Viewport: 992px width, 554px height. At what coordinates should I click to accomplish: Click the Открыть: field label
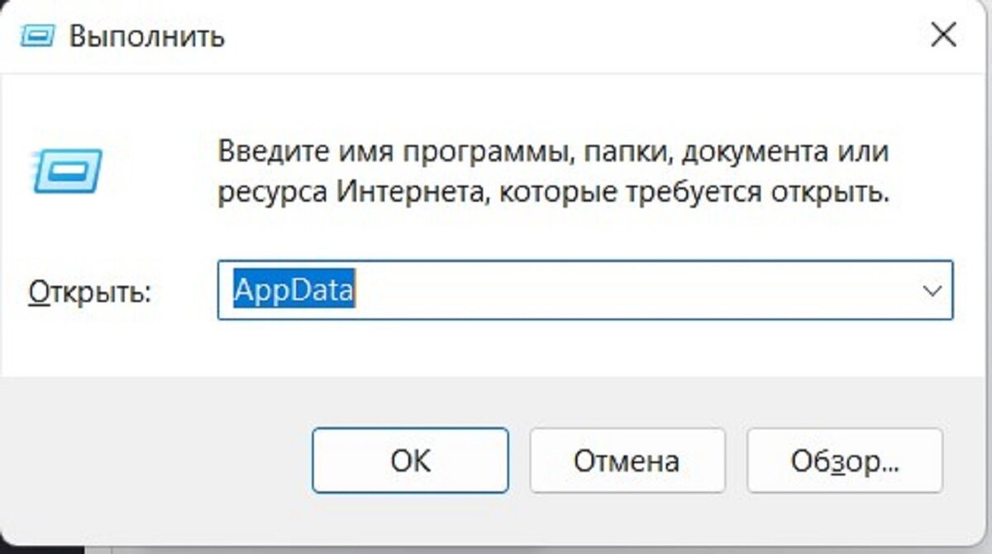click(90, 292)
